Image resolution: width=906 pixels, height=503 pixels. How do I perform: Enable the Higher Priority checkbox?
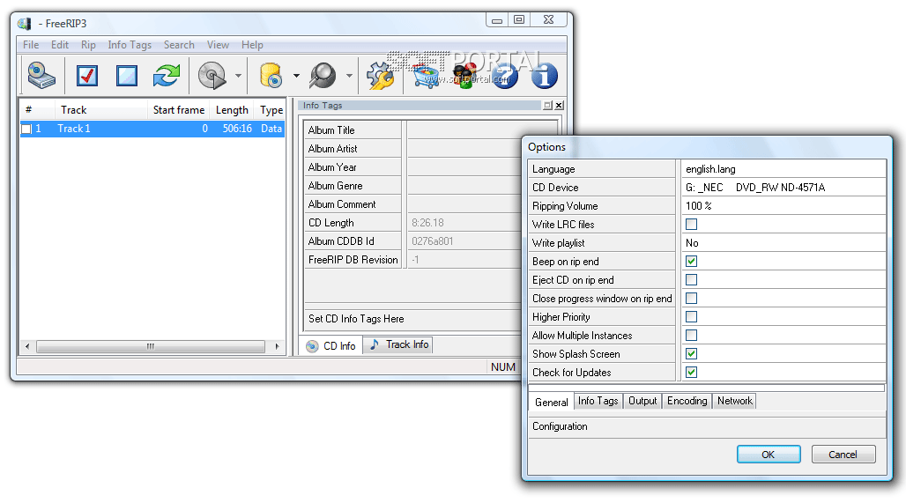point(691,316)
